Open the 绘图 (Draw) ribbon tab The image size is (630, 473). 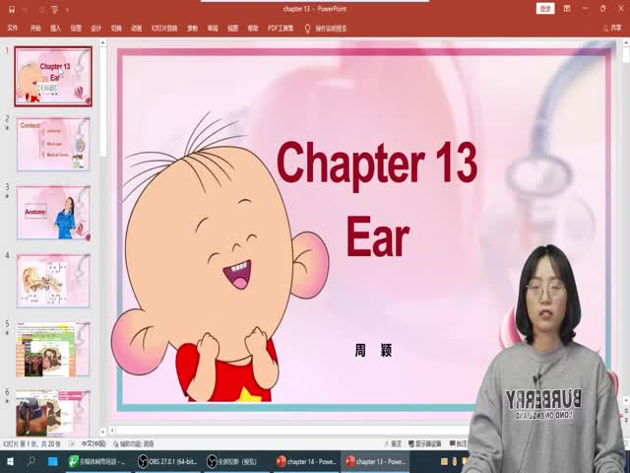point(76,29)
